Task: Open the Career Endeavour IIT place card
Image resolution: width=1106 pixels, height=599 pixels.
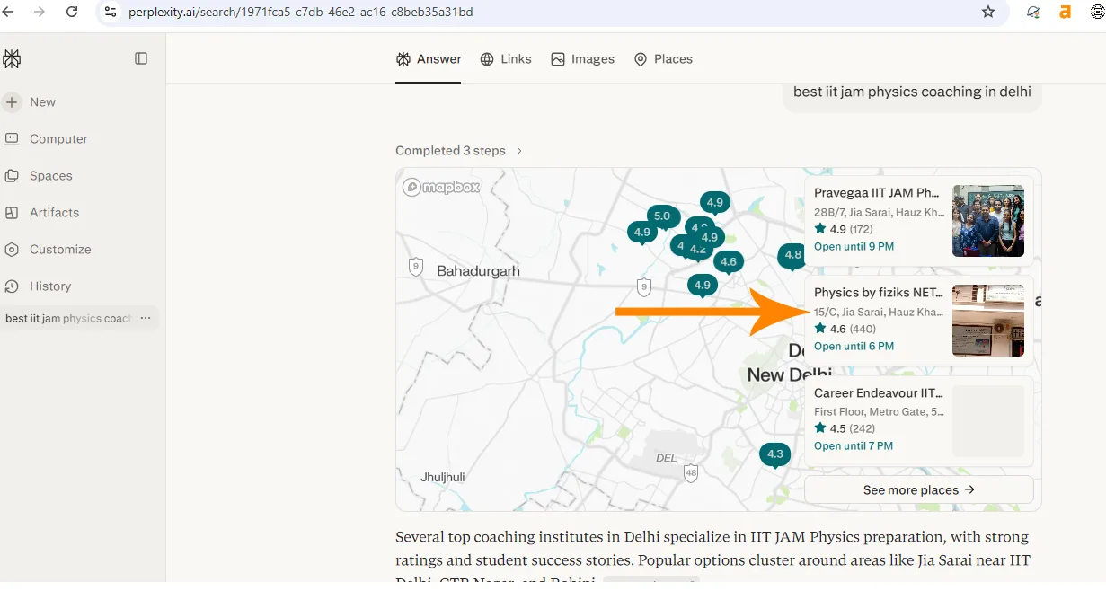Action: click(918, 420)
